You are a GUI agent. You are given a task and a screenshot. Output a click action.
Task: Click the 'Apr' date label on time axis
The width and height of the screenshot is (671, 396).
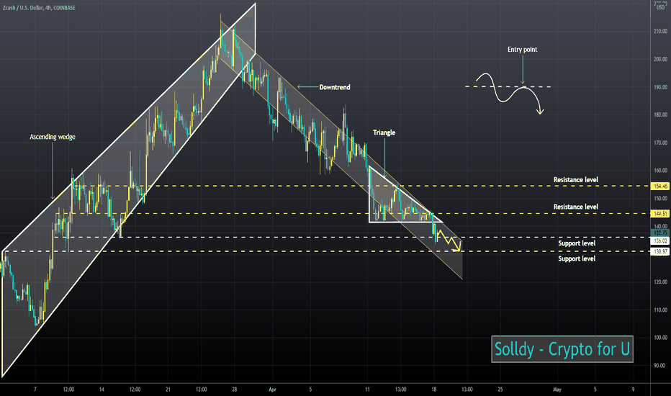pos(273,390)
